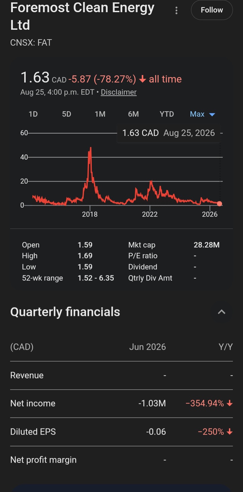The image size is (243, 492).
Task: Open the Disclaimer link
Action: [118, 92]
